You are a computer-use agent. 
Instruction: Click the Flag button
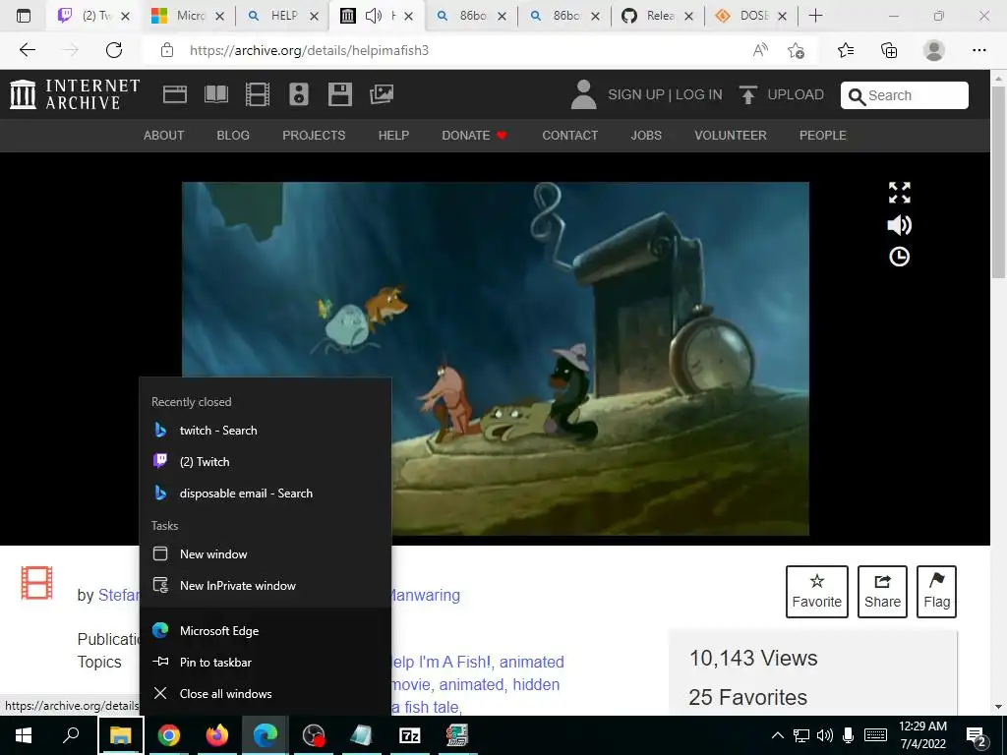pyautogui.click(x=937, y=591)
